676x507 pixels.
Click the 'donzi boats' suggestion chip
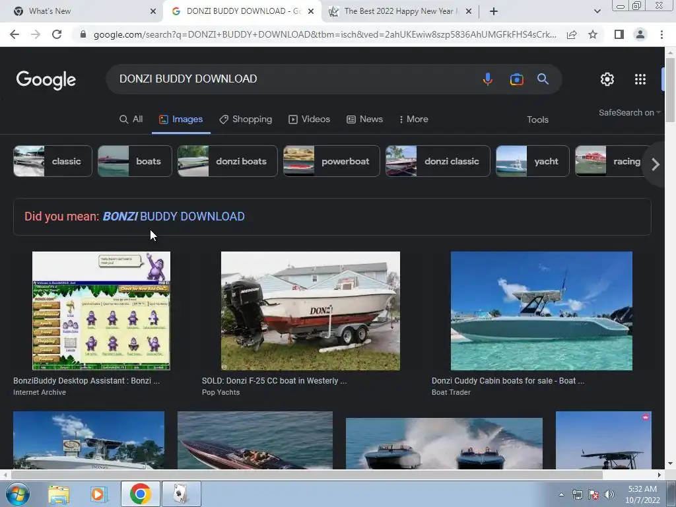228,161
